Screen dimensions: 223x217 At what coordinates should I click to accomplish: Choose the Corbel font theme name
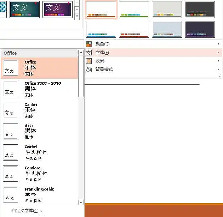point(31,147)
